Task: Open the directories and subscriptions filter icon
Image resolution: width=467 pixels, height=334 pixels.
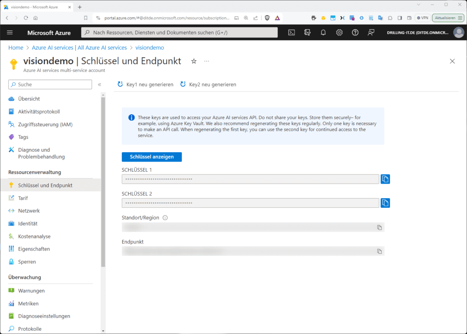Action: pos(307,32)
